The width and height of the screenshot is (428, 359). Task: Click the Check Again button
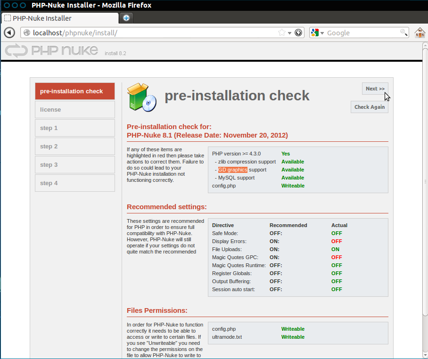pos(369,107)
